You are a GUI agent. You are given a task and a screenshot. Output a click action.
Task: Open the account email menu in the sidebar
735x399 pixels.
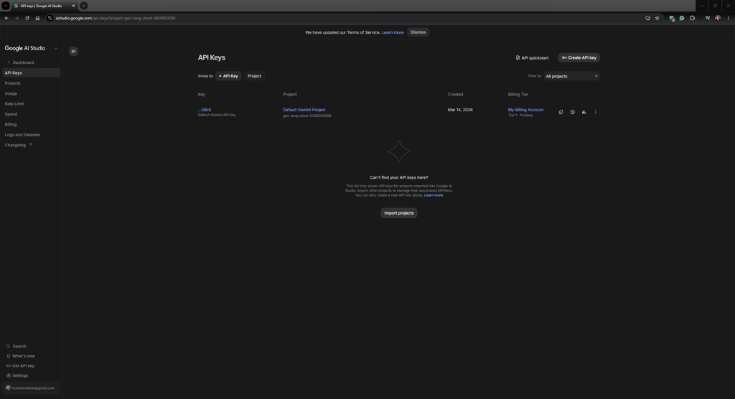[31, 388]
